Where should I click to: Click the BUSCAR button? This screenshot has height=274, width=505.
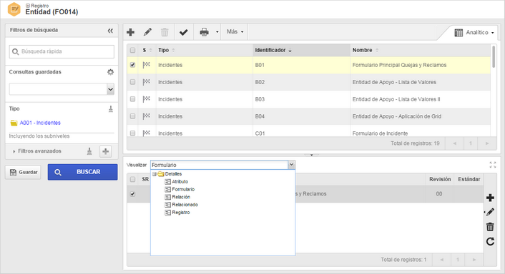[x=83, y=172]
